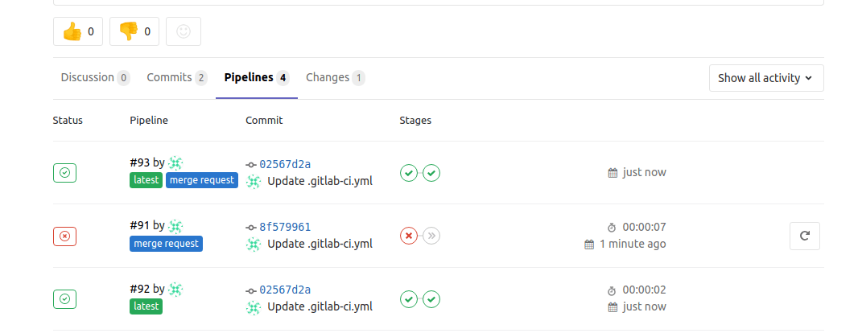This screenshot has height=333, width=858.
Task: Click the passed status badge for pipeline #93
Action: 65,172
